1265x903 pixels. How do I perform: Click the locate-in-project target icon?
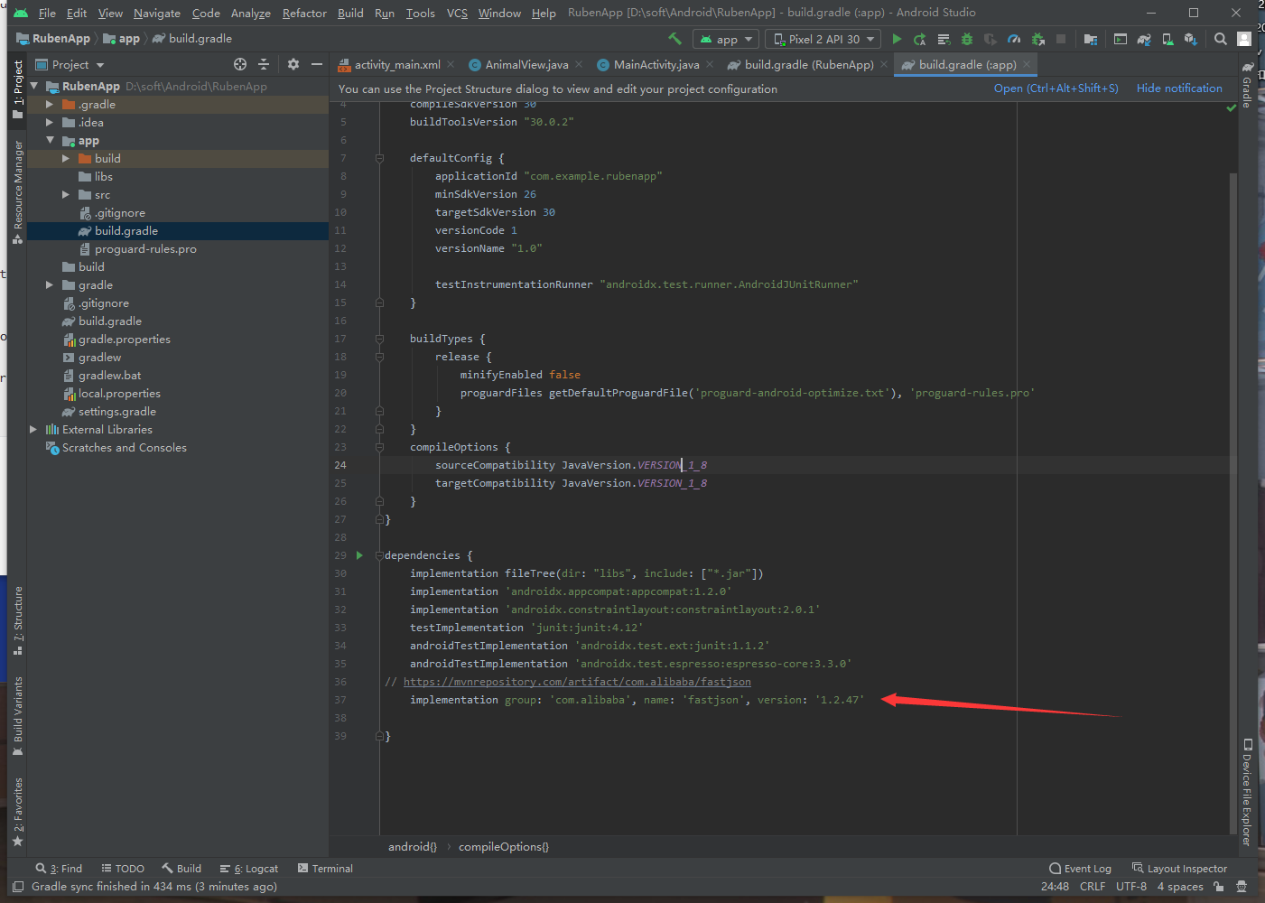(x=240, y=64)
